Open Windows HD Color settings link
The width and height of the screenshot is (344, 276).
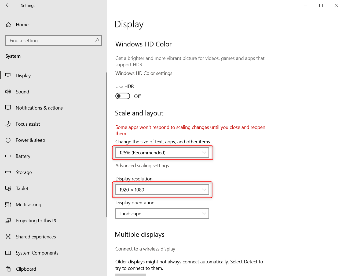pyautogui.click(x=144, y=73)
